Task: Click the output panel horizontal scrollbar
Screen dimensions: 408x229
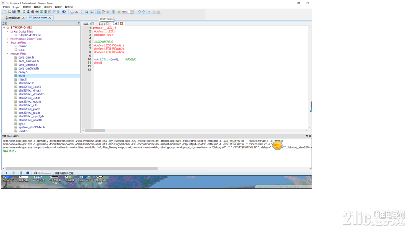Action: pos(81,168)
